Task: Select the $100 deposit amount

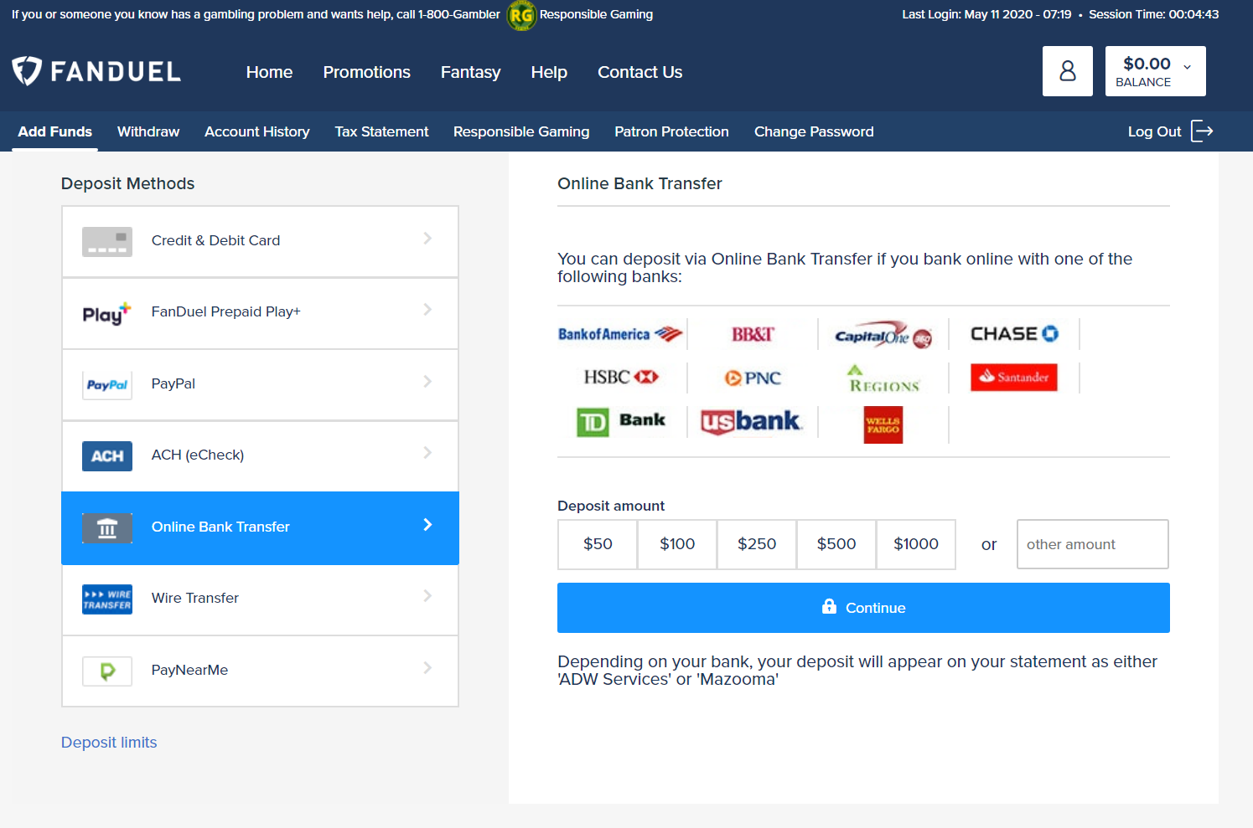Action: click(x=677, y=544)
